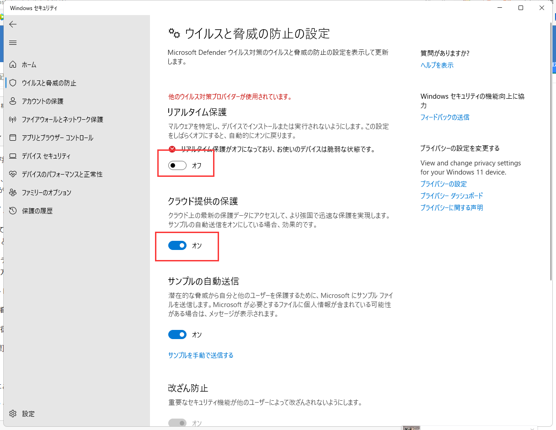Viewport: 556px width, 430px height.
Task: Click the ヘルプを表示 link
Action: coord(436,65)
